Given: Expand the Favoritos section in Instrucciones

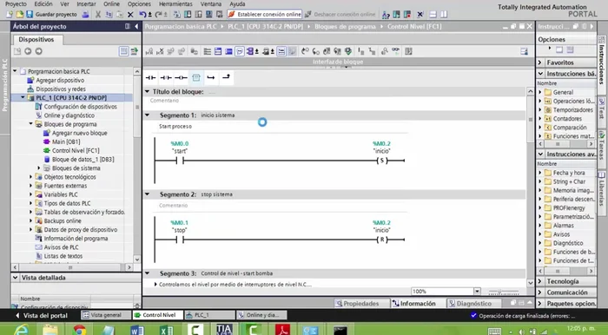Looking at the screenshot, I should pos(540,62).
